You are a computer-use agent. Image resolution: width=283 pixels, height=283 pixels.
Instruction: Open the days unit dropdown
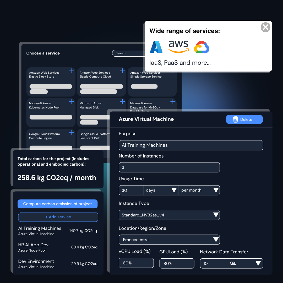(x=161, y=190)
